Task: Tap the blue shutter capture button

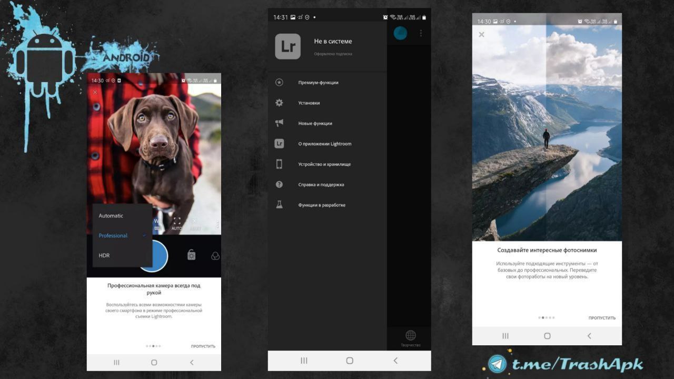Action: coord(154,256)
